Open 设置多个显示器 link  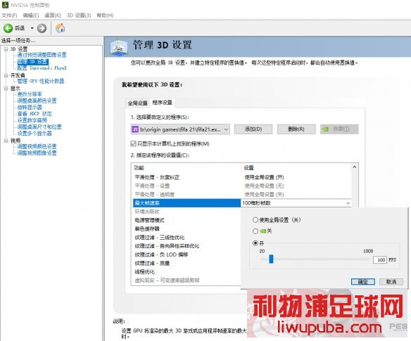coord(34,134)
